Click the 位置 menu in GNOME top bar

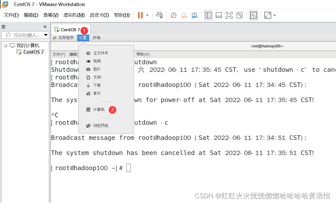(83, 38)
